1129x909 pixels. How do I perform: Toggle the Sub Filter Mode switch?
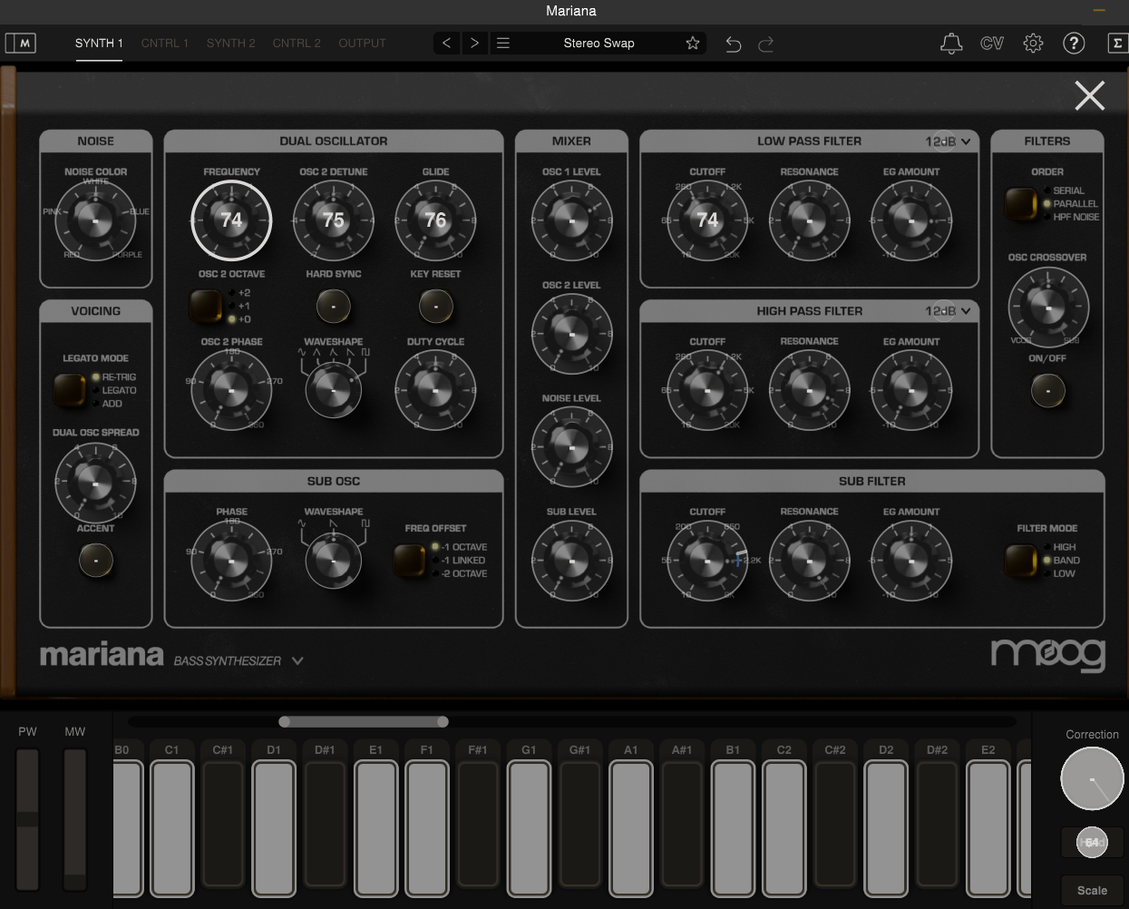[x=1021, y=561]
